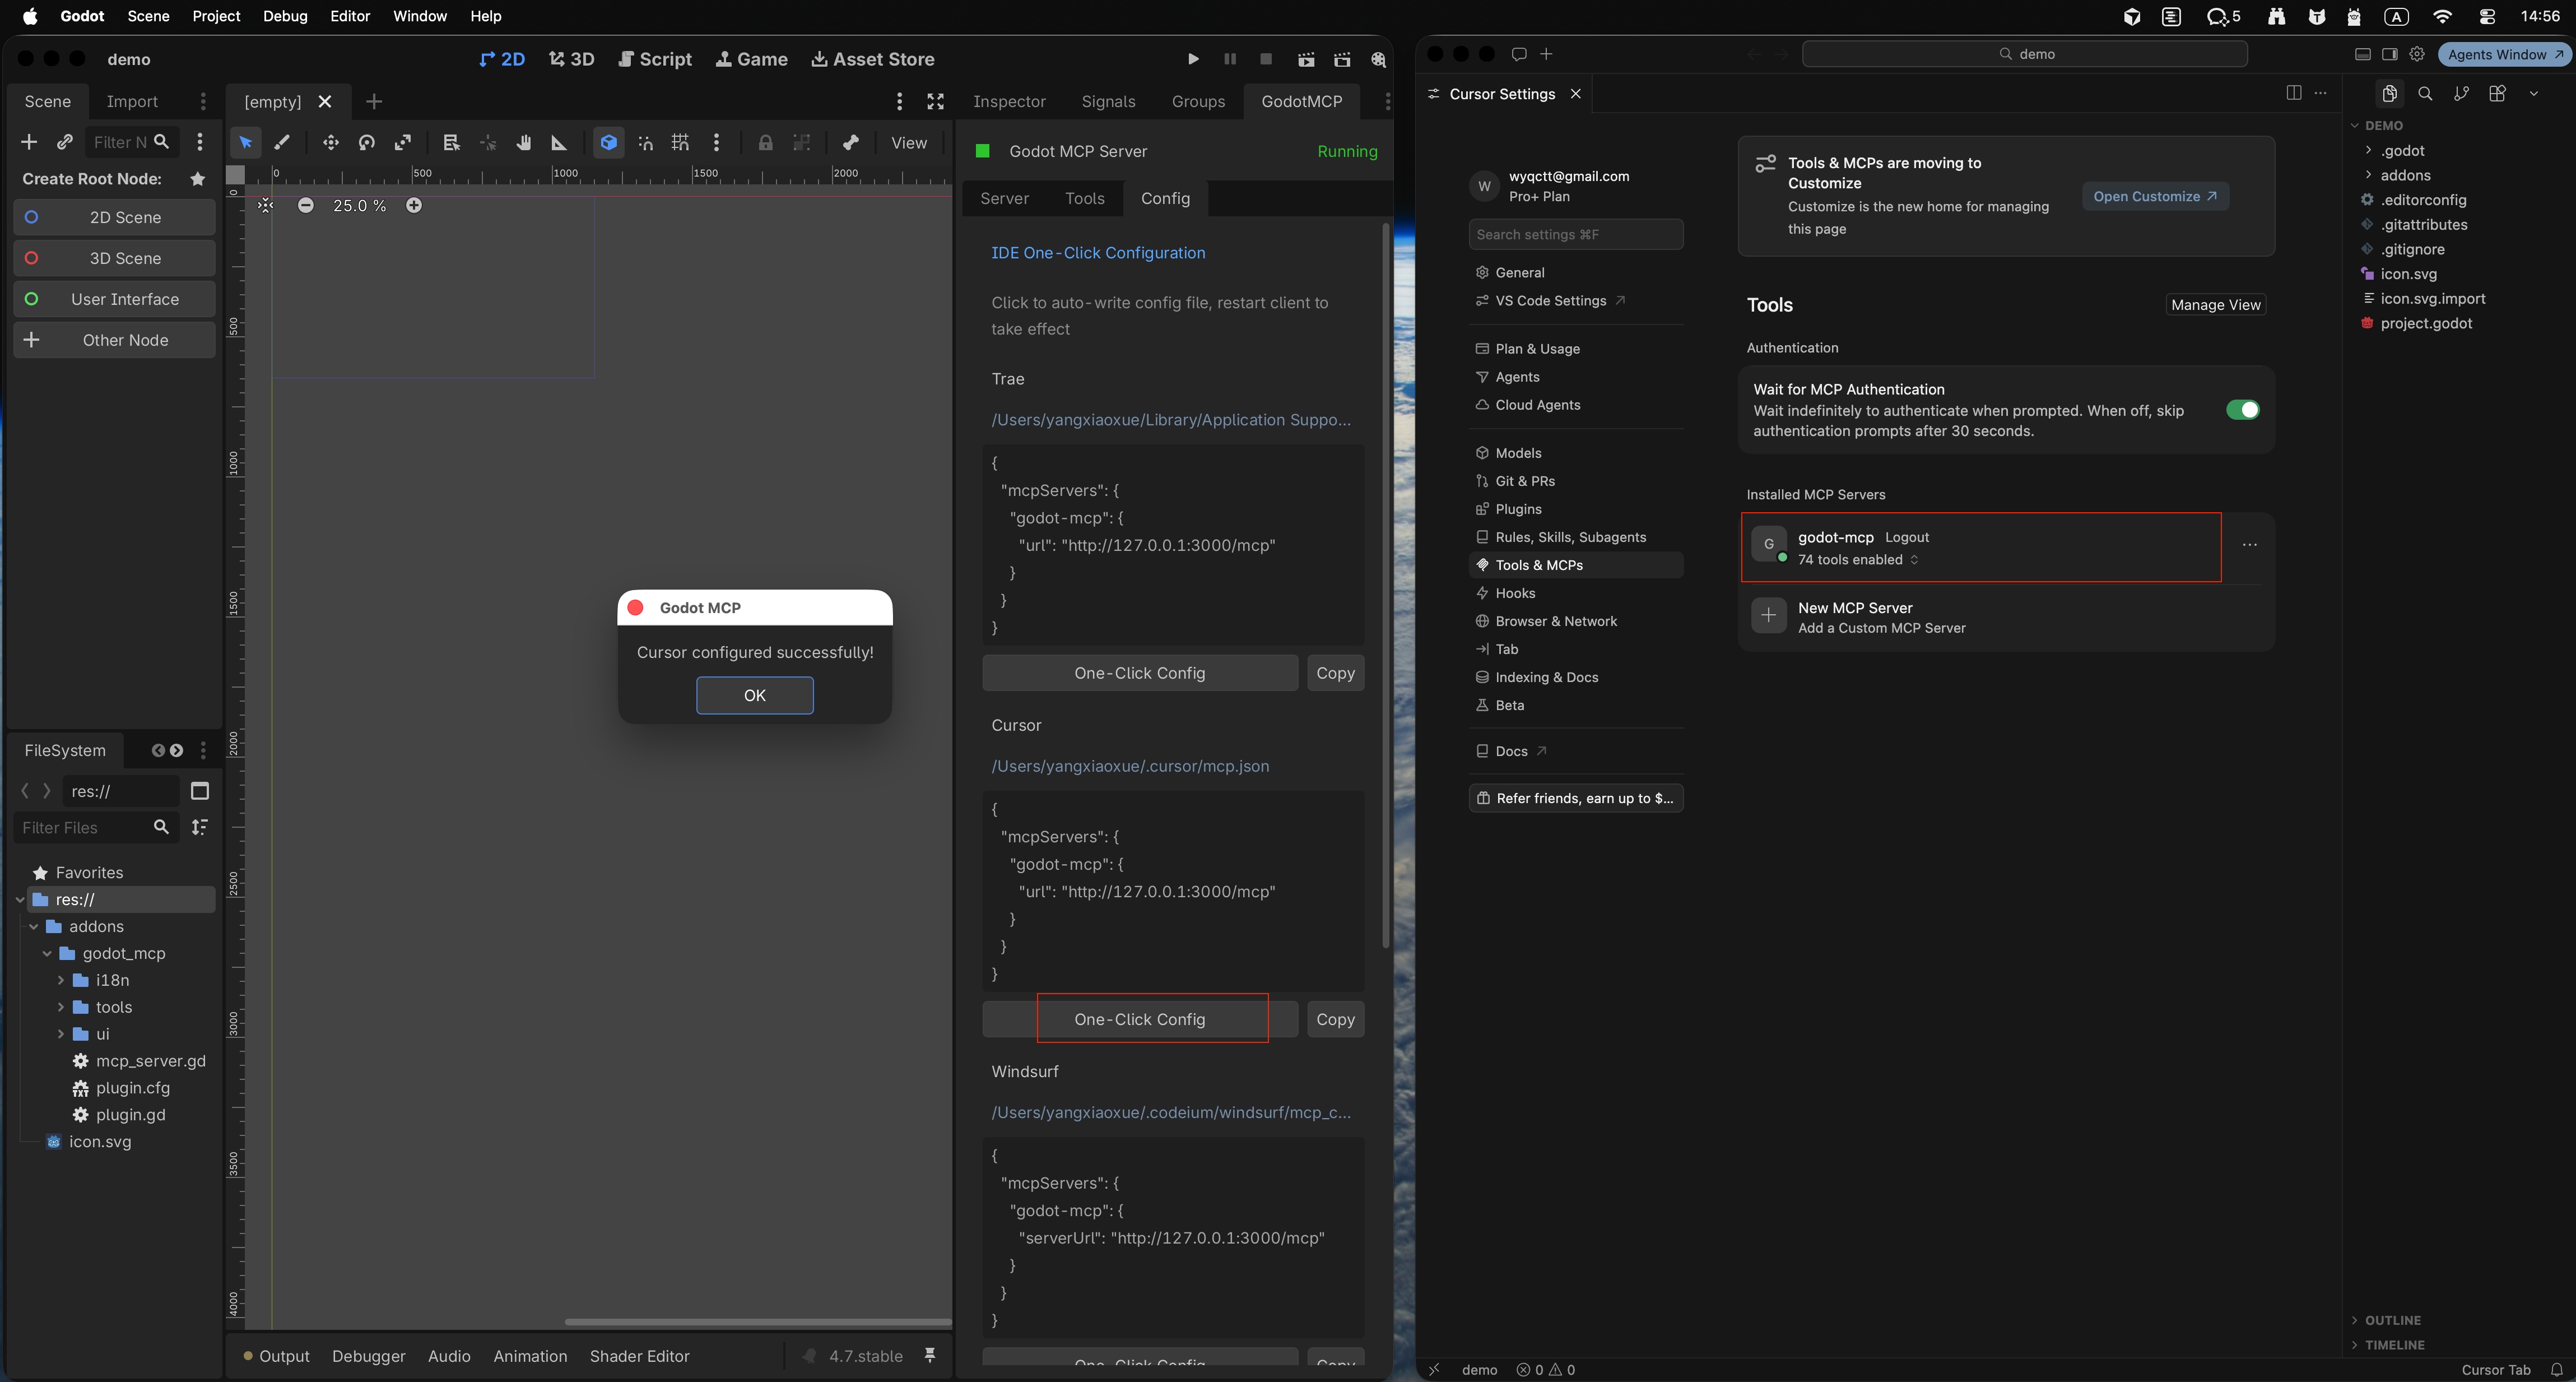Expand the i18n folder
This screenshot has height=1382, width=2576.
[61, 981]
